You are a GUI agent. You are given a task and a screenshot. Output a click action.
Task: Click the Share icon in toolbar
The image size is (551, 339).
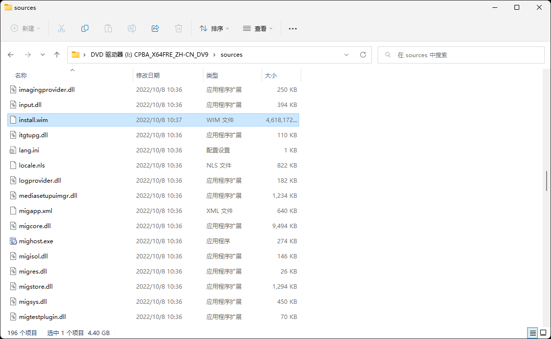tap(155, 28)
